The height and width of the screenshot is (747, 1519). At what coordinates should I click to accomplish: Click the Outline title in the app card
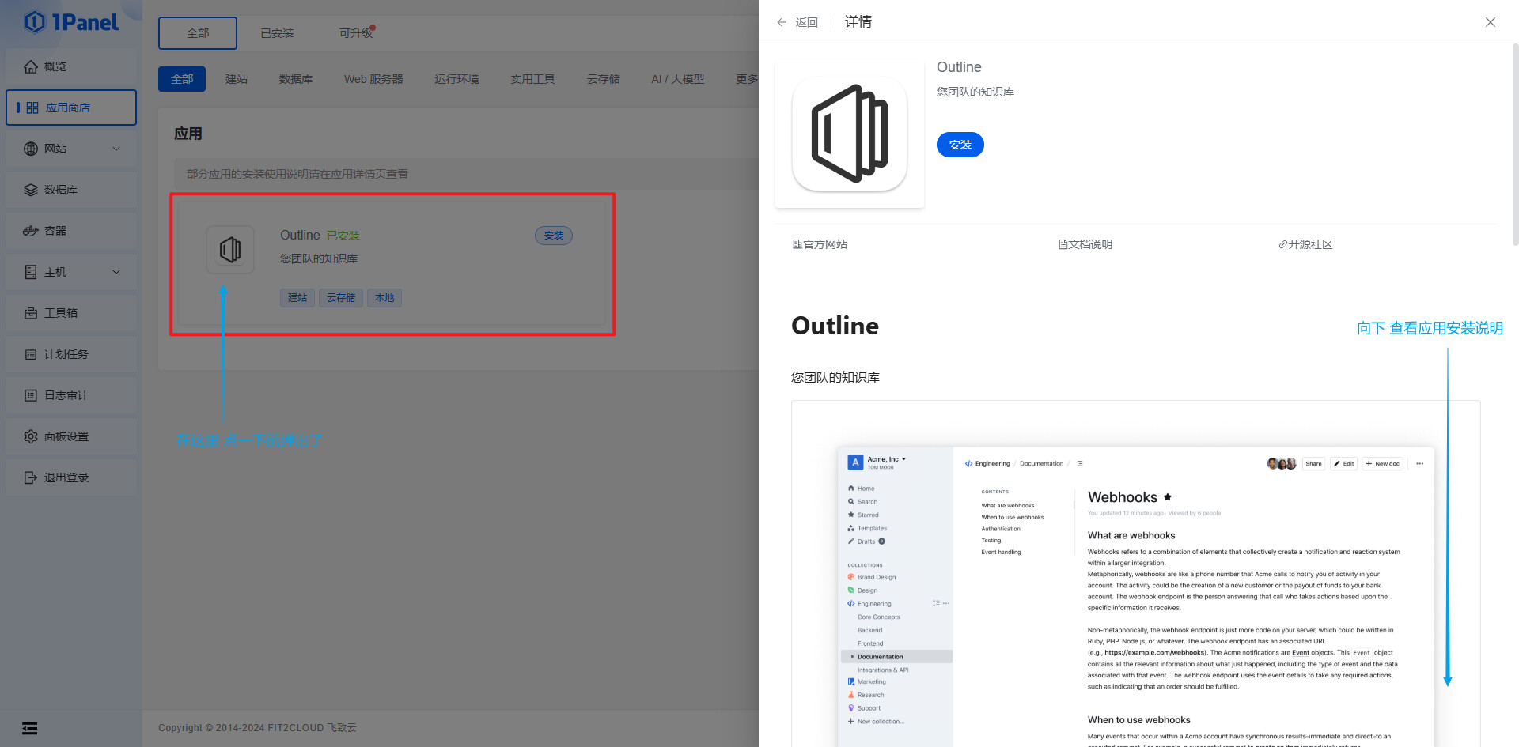click(x=300, y=236)
